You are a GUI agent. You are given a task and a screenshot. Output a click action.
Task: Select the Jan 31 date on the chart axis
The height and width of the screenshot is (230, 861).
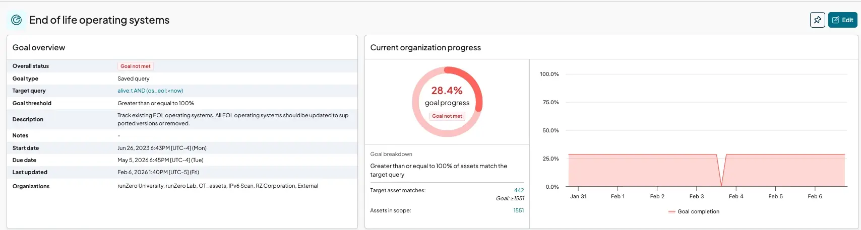pos(578,197)
